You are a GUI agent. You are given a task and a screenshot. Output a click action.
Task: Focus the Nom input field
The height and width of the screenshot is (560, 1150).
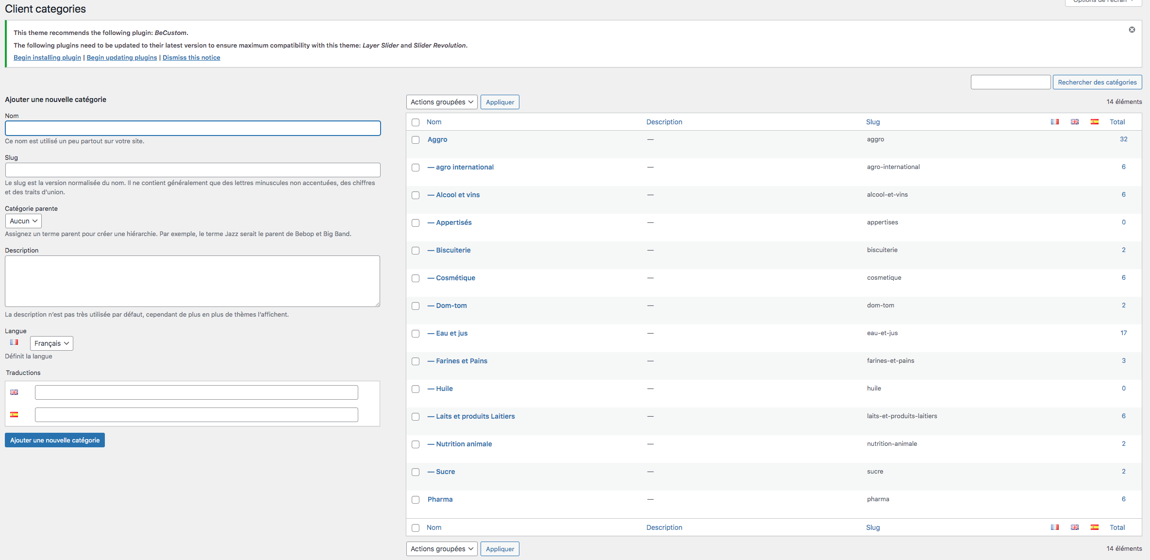[193, 128]
